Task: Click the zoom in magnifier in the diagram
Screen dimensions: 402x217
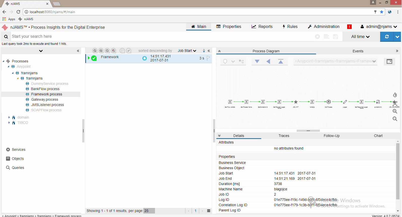Action: coord(395,111)
